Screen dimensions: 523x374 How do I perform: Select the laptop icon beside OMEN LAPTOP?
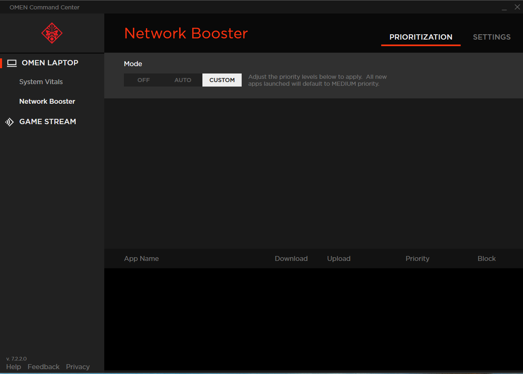11,62
